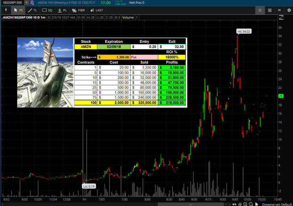Open chart settings gear icon
The image size is (293, 206).
point(289,10)
